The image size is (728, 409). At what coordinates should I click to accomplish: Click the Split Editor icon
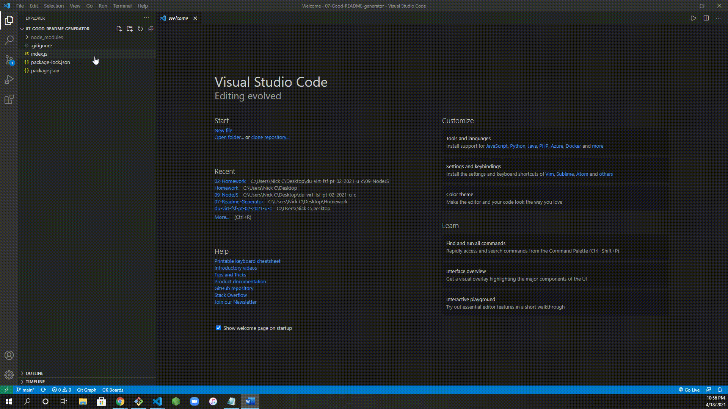click(x=706, y=18)
